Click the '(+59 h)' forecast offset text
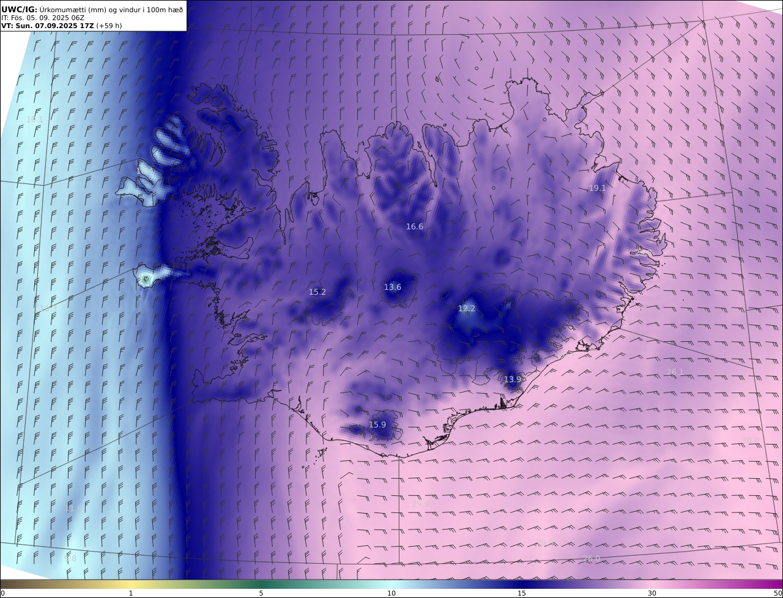The height and width of the screenshot is (598, 783). pos(109,26)
